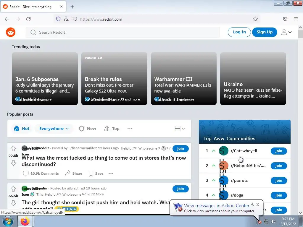Viewport: 303px width, 227px height.
Task: Open the permissions icon in the address bar
Action: [75, 19]
